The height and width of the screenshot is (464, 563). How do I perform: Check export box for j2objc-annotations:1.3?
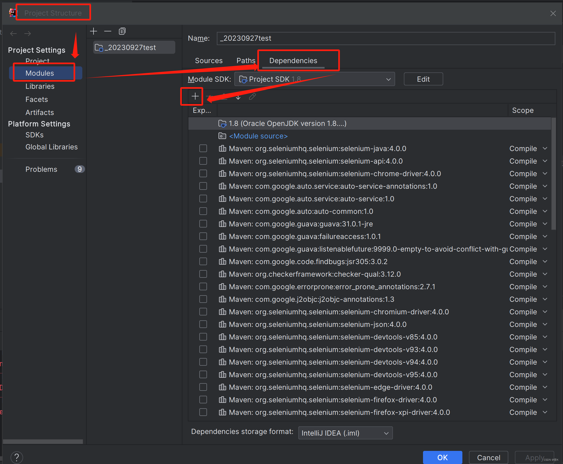point(203,299)
